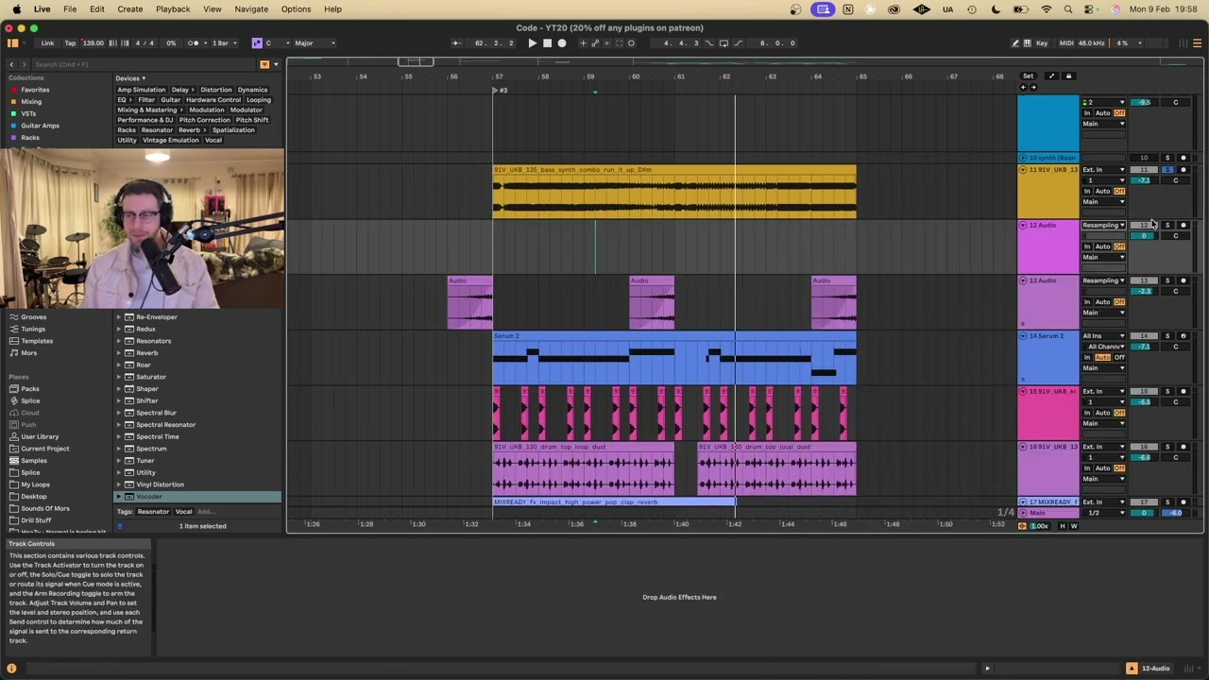This screenshot has height=680, width=1209.
Task: Arm track 12 Audio for recording
Action: (x=1183, y=225)
